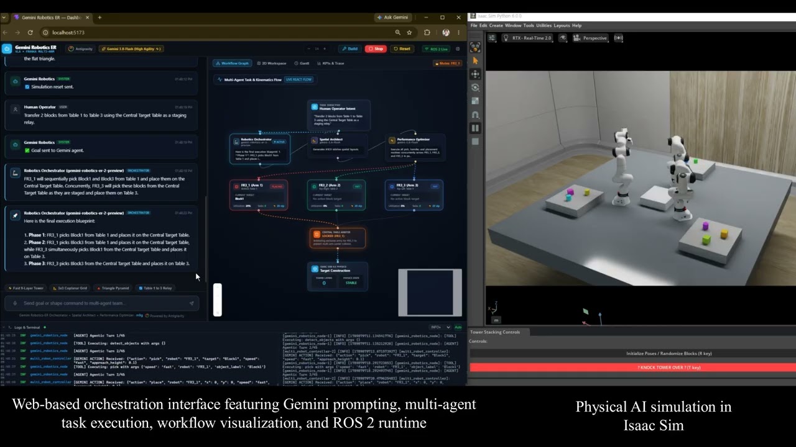Image resolution: width=796 pixels, height=447 pixels.
Task: Click the bookmark star in the address bar
Action: tap(409, 32)
